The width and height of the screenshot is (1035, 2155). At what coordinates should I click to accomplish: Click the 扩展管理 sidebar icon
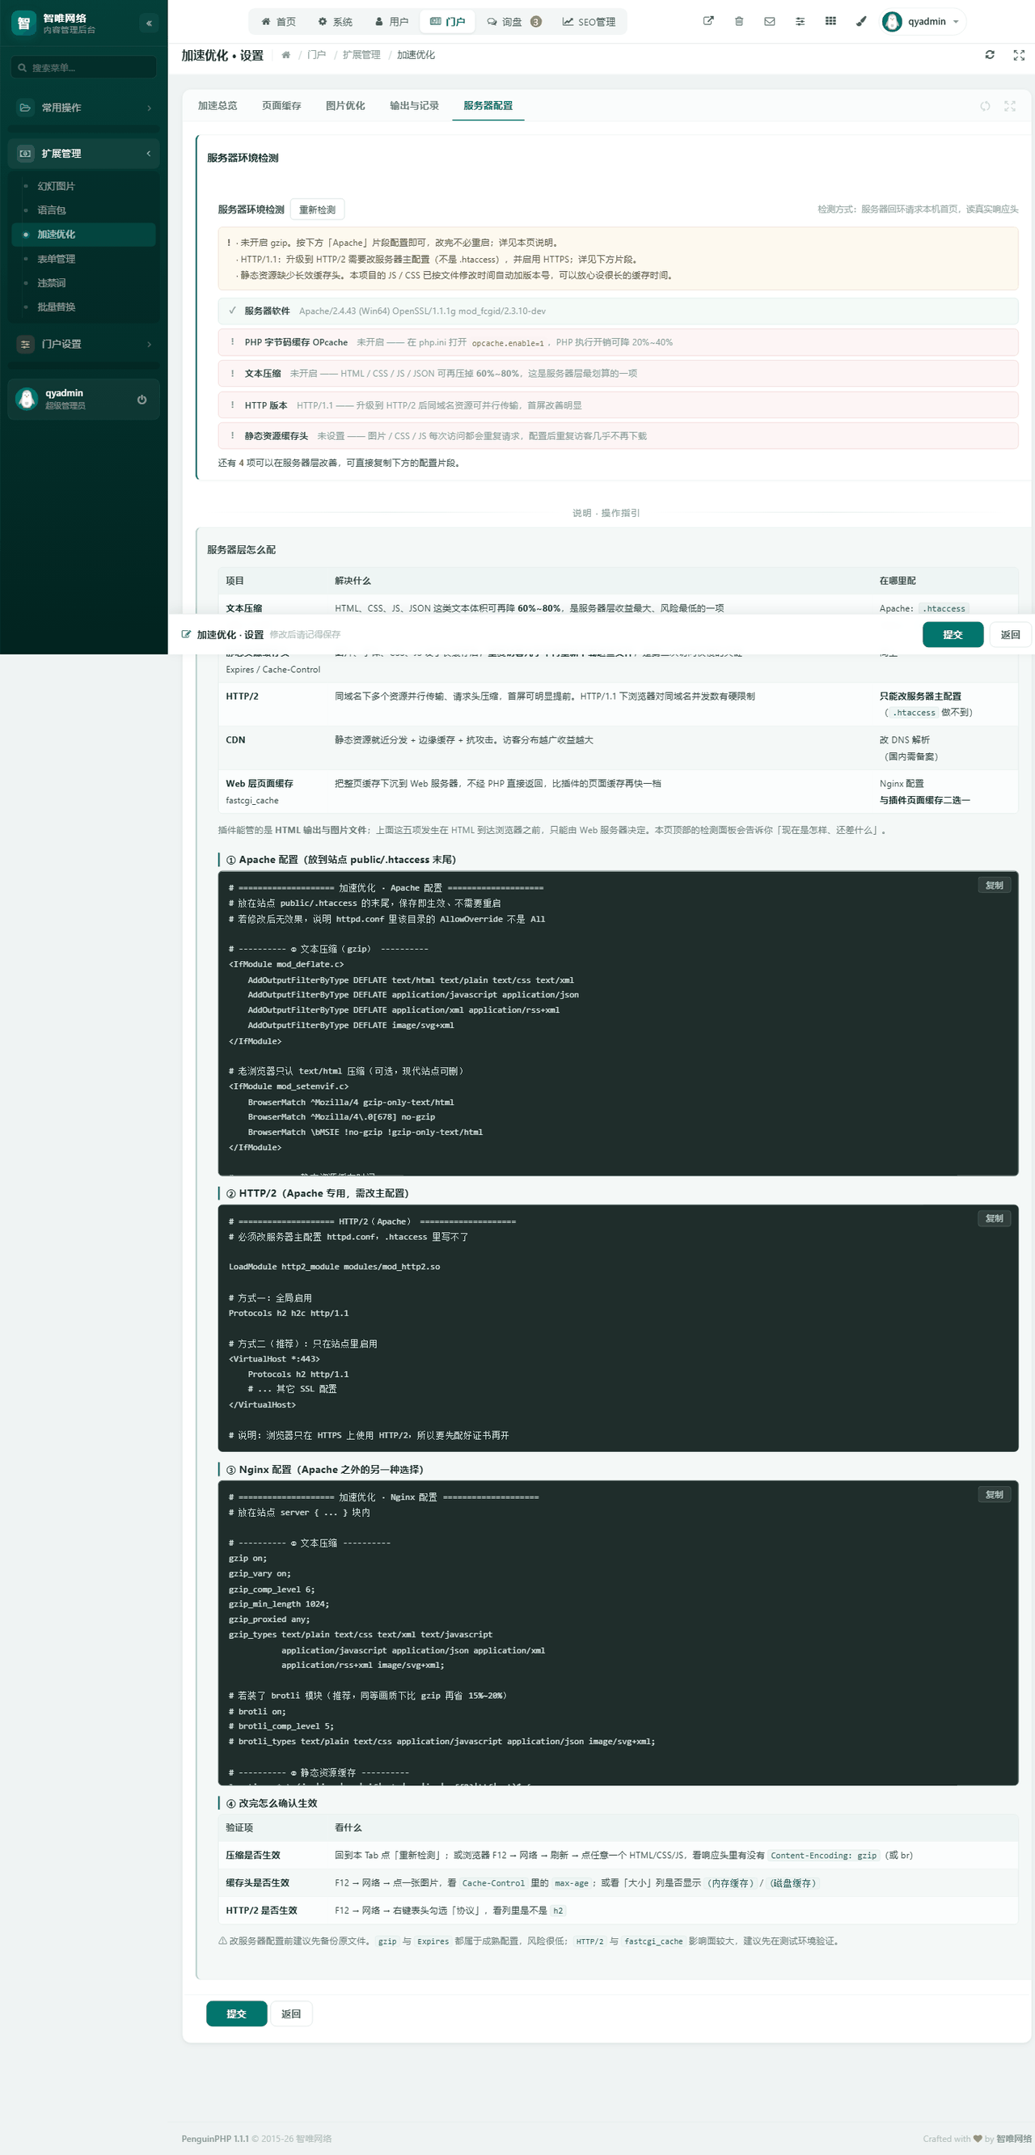(25, 154)
